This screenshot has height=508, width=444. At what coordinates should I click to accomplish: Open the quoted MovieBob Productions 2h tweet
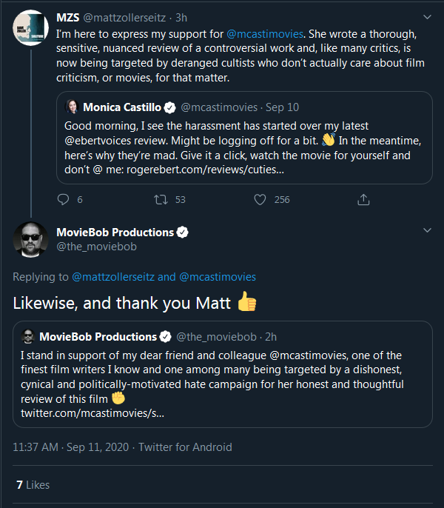[223, 374]
